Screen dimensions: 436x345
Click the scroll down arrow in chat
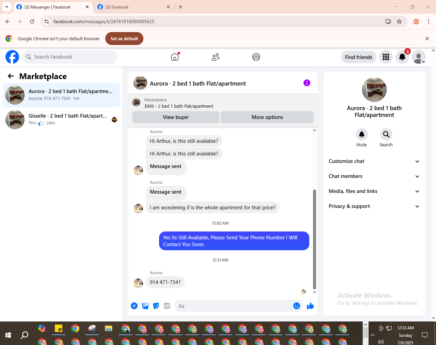click(x=314, y=292)
